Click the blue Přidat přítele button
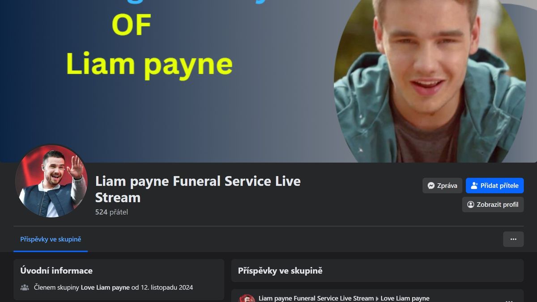 tap(494, 186)
